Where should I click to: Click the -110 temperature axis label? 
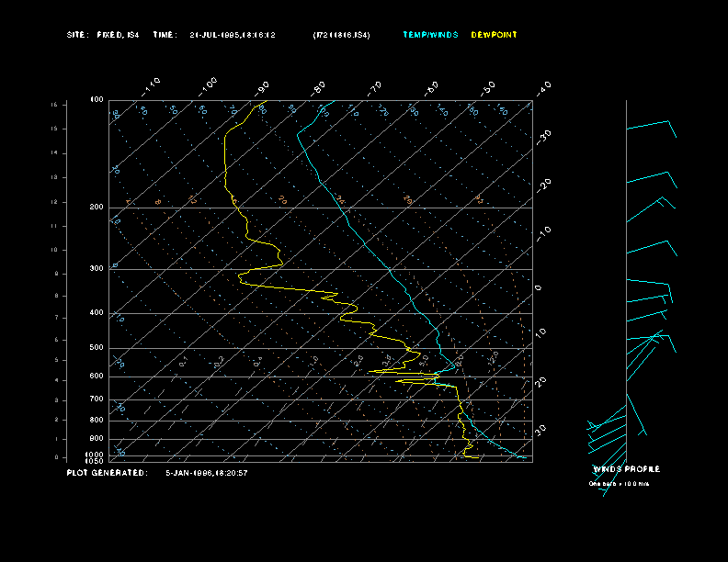click(x=153, y=84)
